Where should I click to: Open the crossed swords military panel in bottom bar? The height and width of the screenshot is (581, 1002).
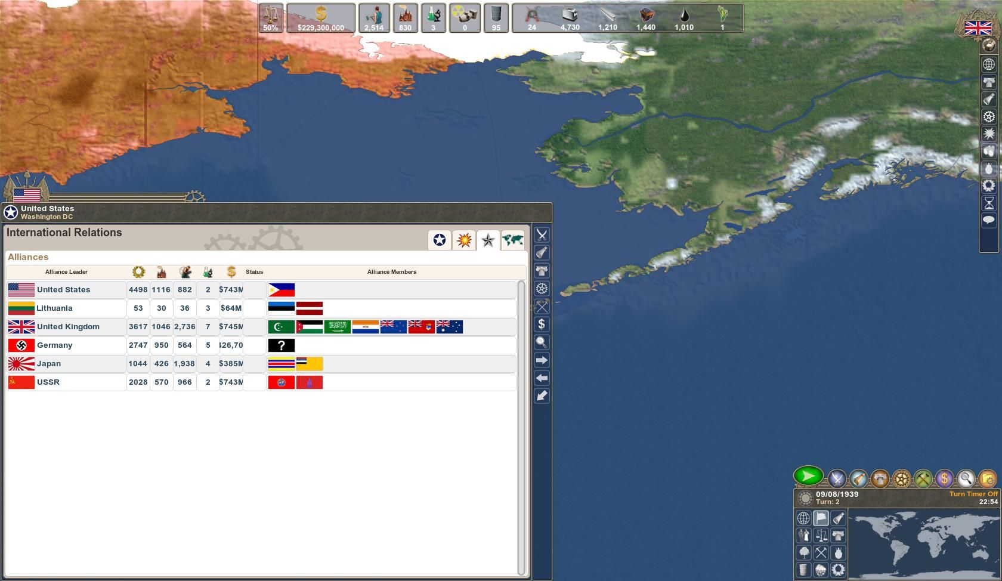(x=837, y=478)
